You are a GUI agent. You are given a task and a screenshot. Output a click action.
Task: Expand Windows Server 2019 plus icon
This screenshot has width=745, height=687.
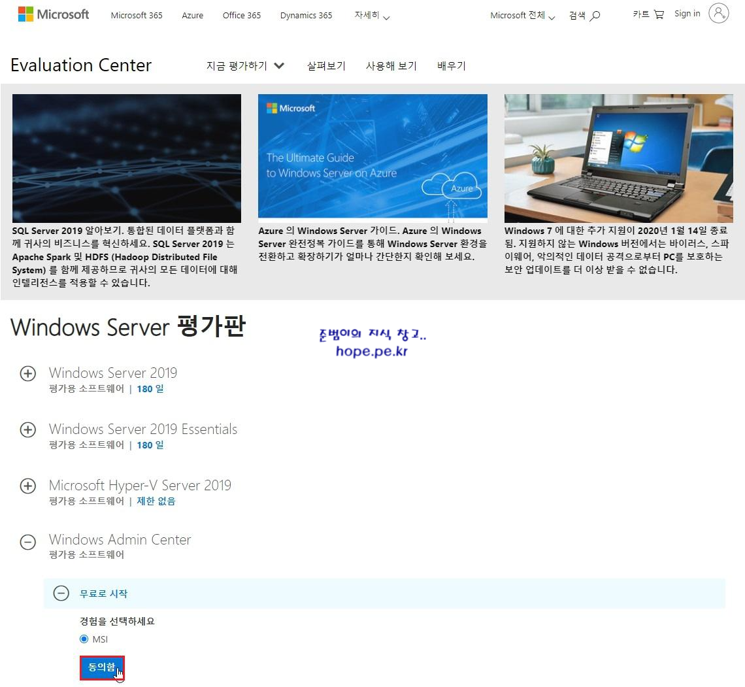pos(28,373)
